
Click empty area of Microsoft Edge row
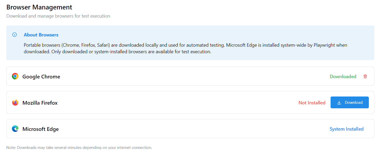pyautogui.click(x=185, y=129)
